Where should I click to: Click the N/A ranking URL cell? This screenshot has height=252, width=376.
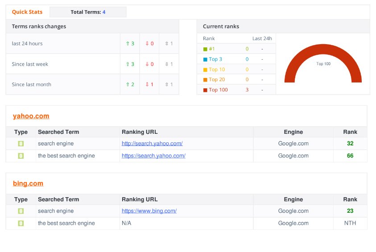point(126,223)
